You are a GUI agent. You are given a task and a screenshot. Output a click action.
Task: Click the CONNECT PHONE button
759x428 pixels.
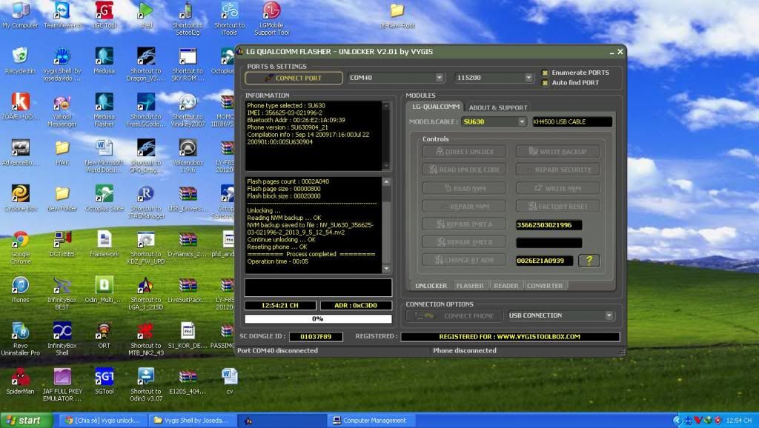pos(454,315)
